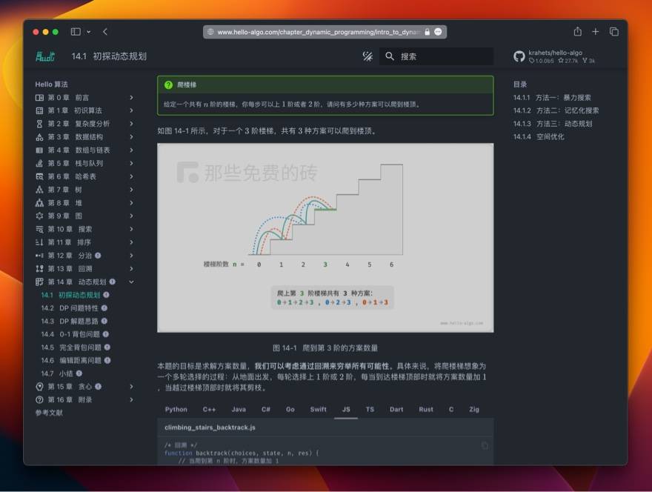Switch code to Java tab
Image resolution: width=652 pixels, height=492 pixels.
click(x=239, y=409)
